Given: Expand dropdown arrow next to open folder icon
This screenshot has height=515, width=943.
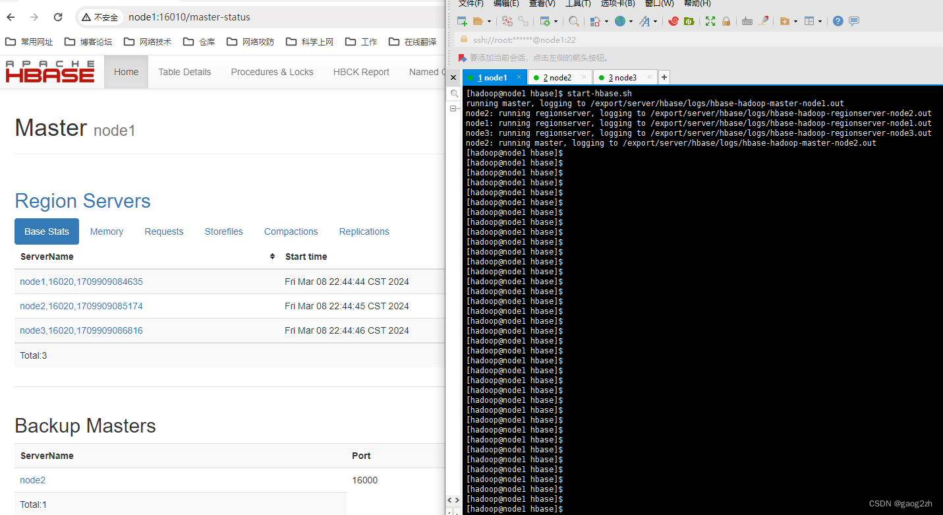Looking at the screenshot, I should 488,22.
